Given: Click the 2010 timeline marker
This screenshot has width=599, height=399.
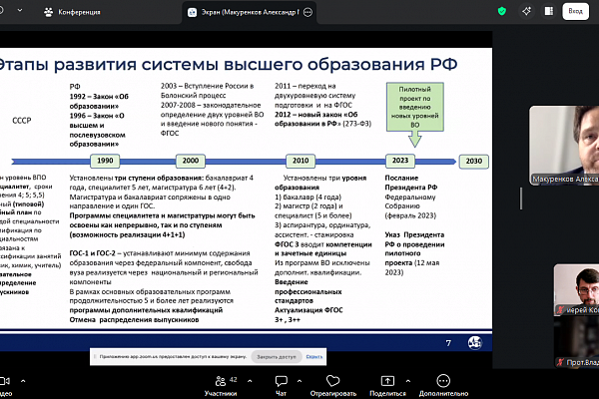Looking at the screenshot, I should pyautogui.click(x=300, y=161).
